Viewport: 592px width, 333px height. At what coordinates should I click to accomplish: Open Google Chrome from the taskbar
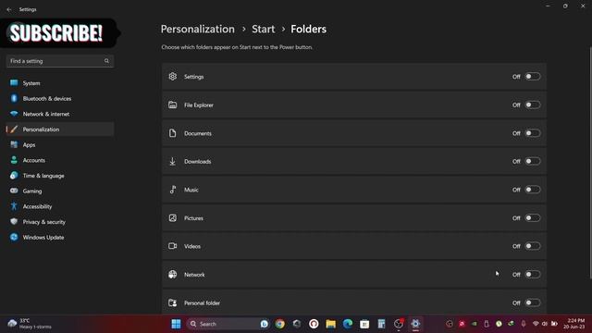tap(279, 324)
